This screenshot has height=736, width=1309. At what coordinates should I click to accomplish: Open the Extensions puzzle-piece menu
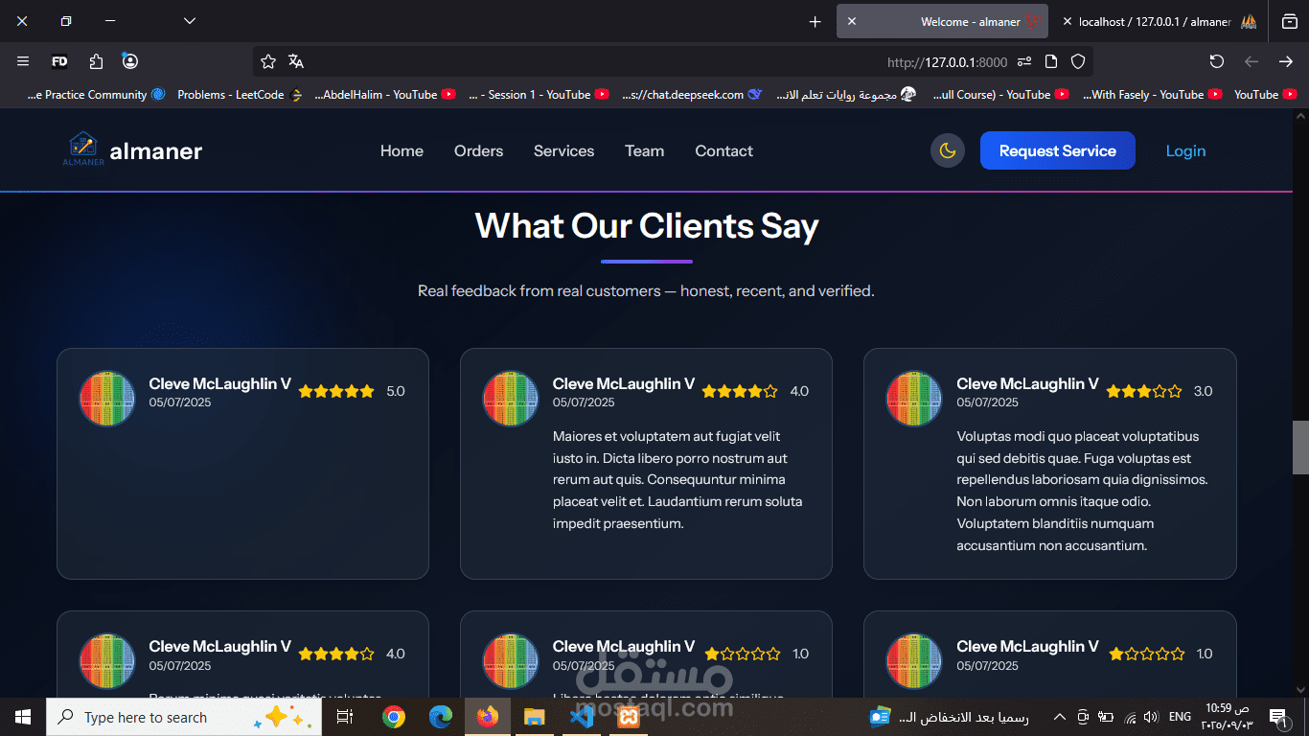pos(96,61)
